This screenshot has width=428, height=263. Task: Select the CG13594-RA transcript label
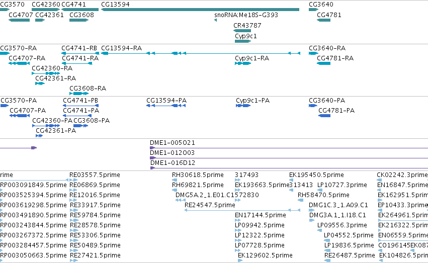click(122, 48)
